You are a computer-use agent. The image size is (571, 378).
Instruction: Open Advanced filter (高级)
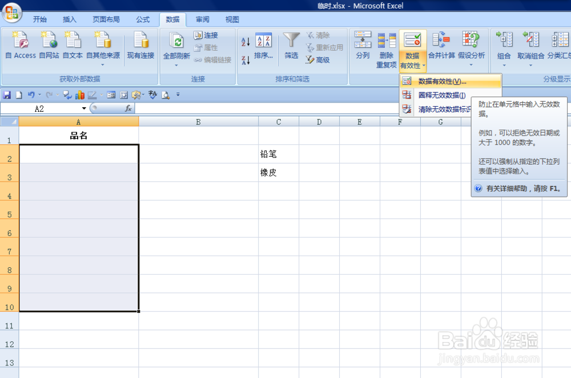(318, 60)
